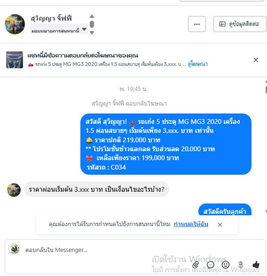Image resolution: width=267 pixels, height=276 pixels.
Task: Open the ดูโฆษณา view ad link
Action: 197,64
